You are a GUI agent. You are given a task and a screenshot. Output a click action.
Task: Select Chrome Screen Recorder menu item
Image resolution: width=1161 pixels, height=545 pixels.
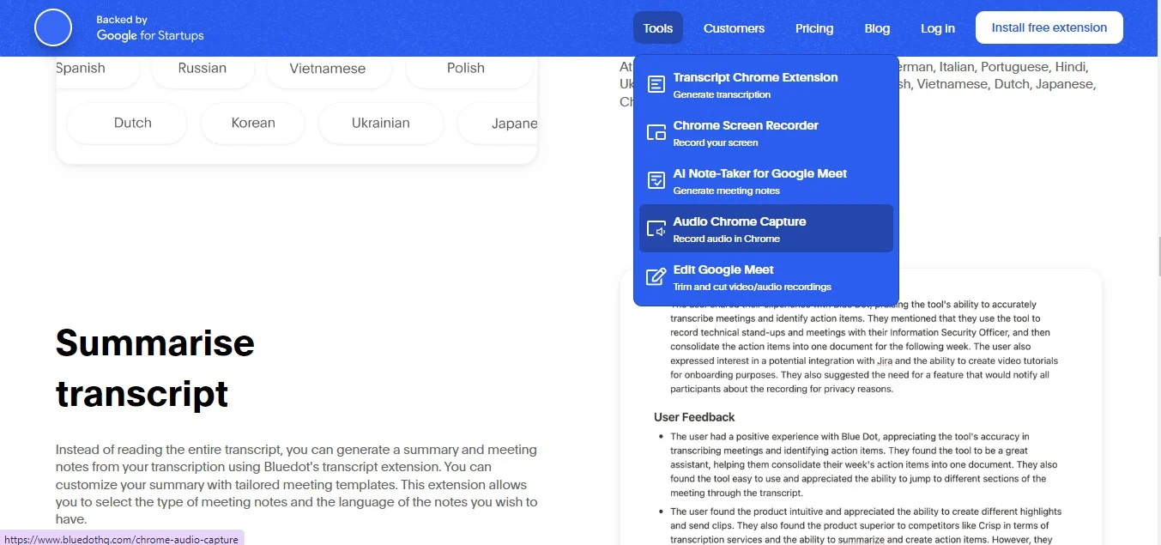pos(766,132)
